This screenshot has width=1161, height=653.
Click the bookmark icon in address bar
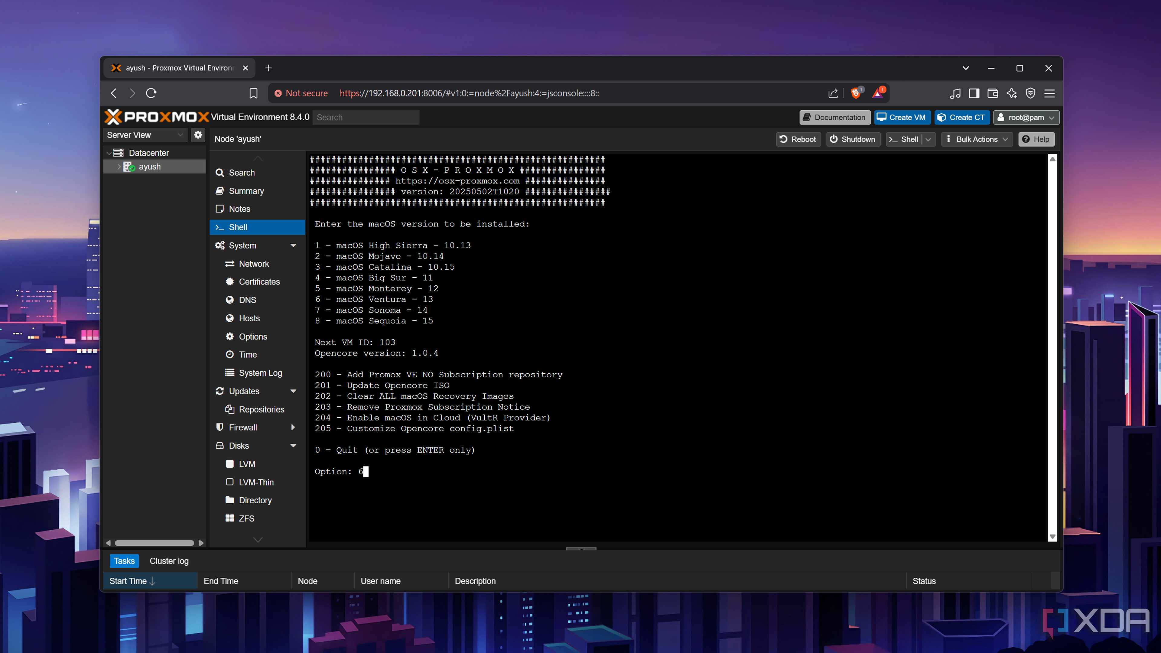(x=253, y=93)
